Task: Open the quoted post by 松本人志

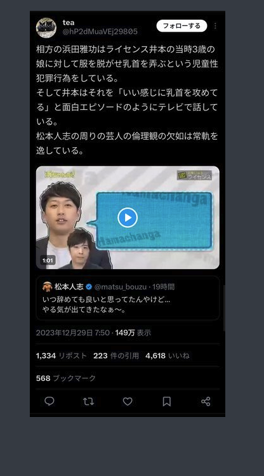Action: tap(128, 298)
